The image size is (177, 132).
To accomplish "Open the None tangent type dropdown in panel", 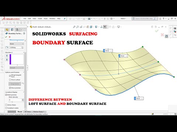I will click(x=17, y=44).
